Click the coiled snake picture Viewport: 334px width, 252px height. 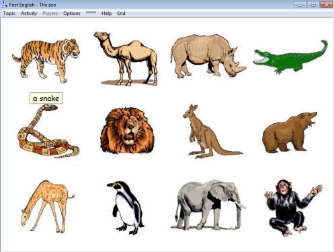click(48, 131)
